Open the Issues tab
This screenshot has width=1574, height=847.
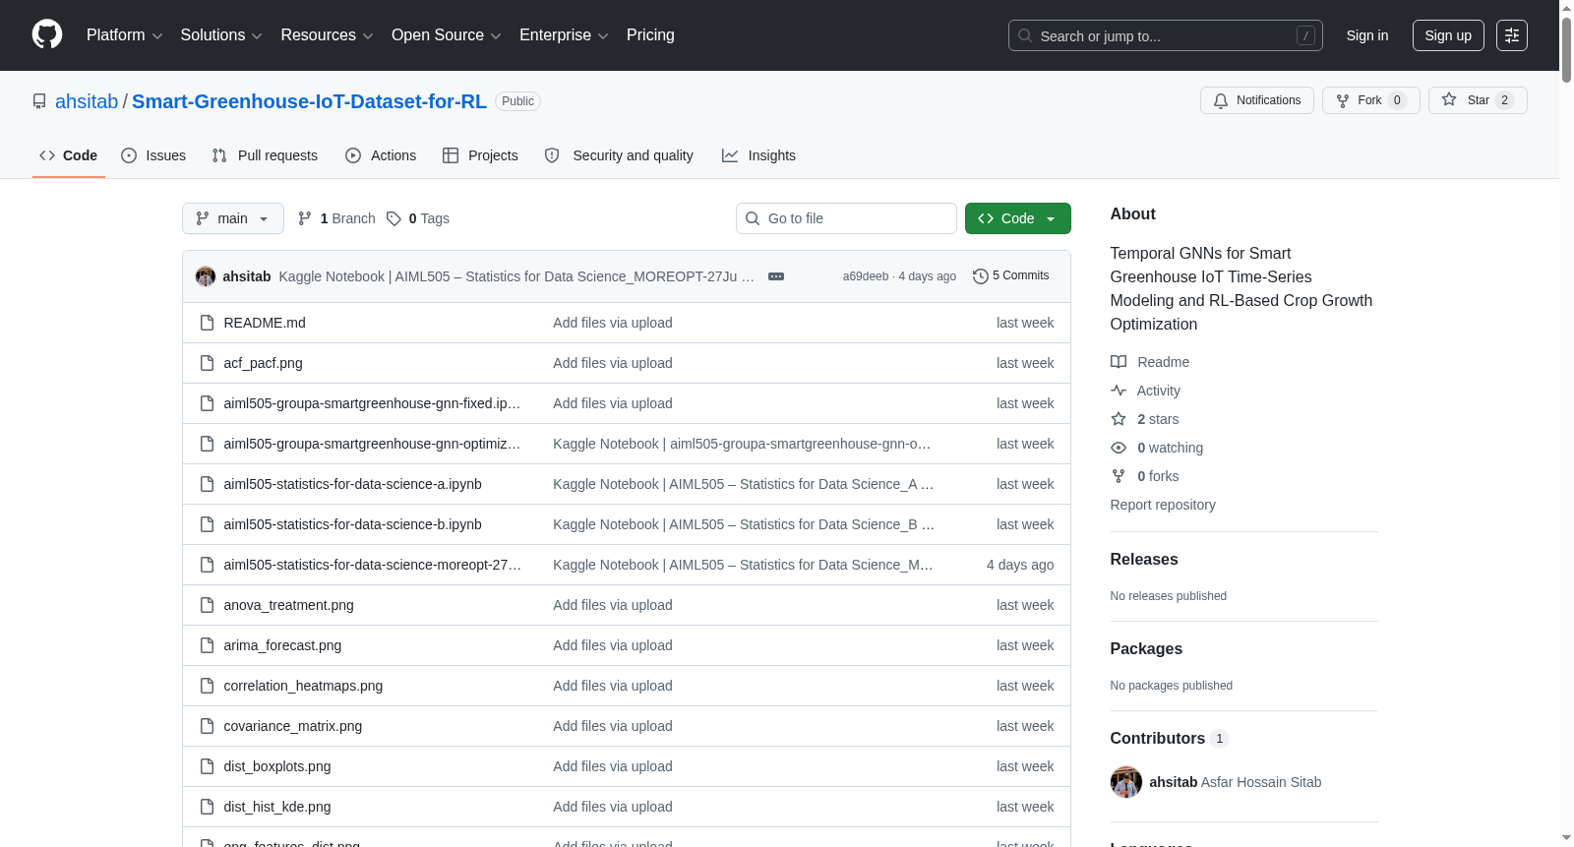pyautogui.click(x=153, y=155)
